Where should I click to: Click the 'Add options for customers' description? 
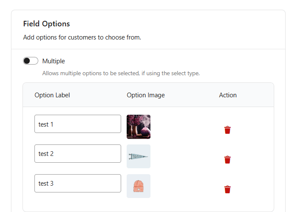click(x=82, y=37)
